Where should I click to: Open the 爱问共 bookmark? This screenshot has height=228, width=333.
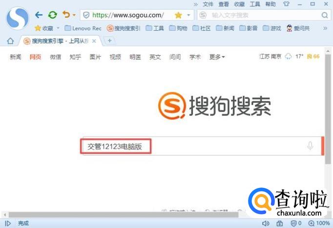pos(298,28)
